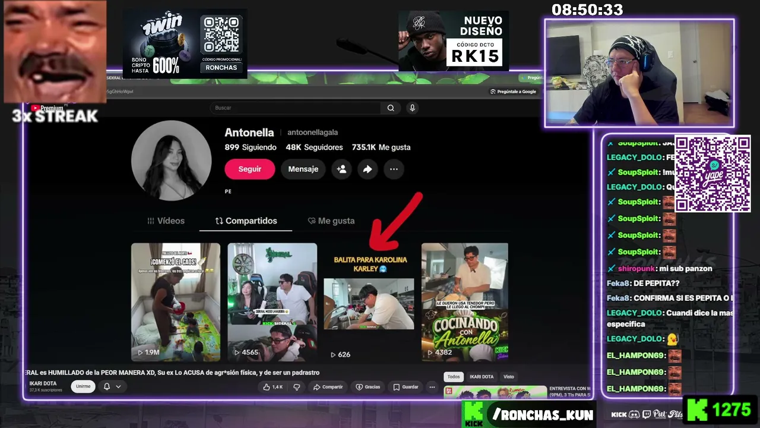The height and width of the screenshot is (428, 760).
Task: Open the Cocinando con Antonella video
Action: point(465,302)
